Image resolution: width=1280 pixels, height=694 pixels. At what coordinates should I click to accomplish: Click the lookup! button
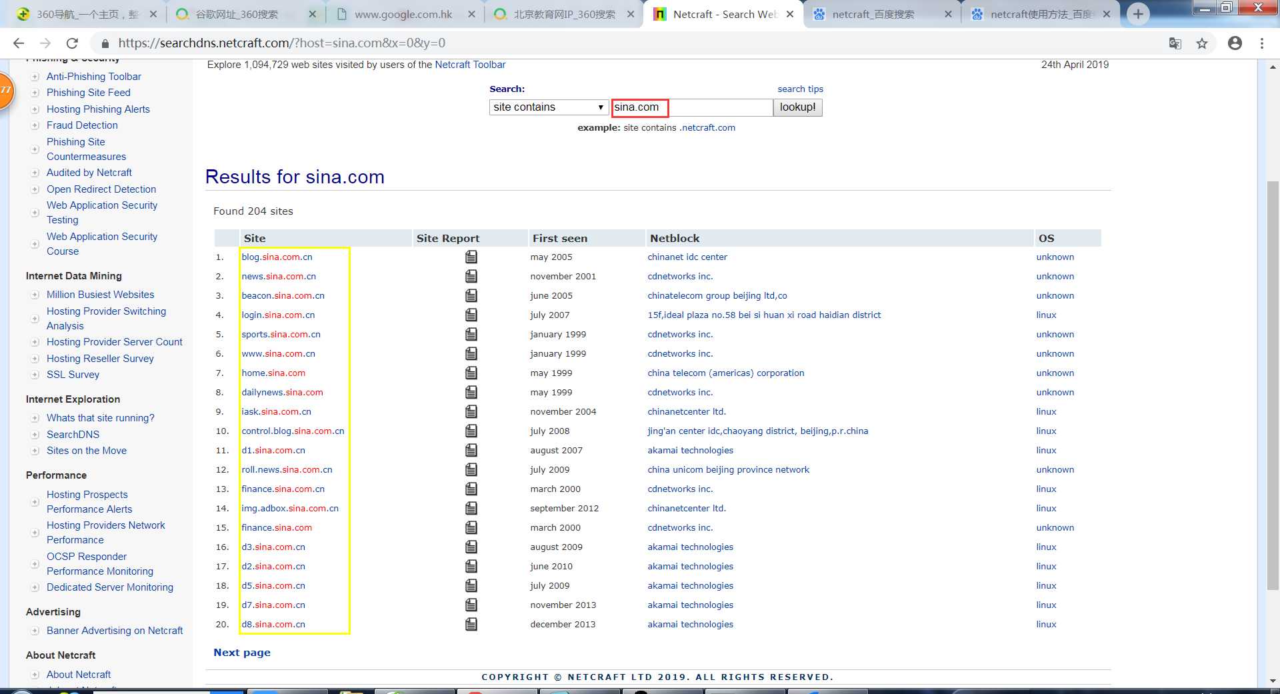click(x=797, y=107)
